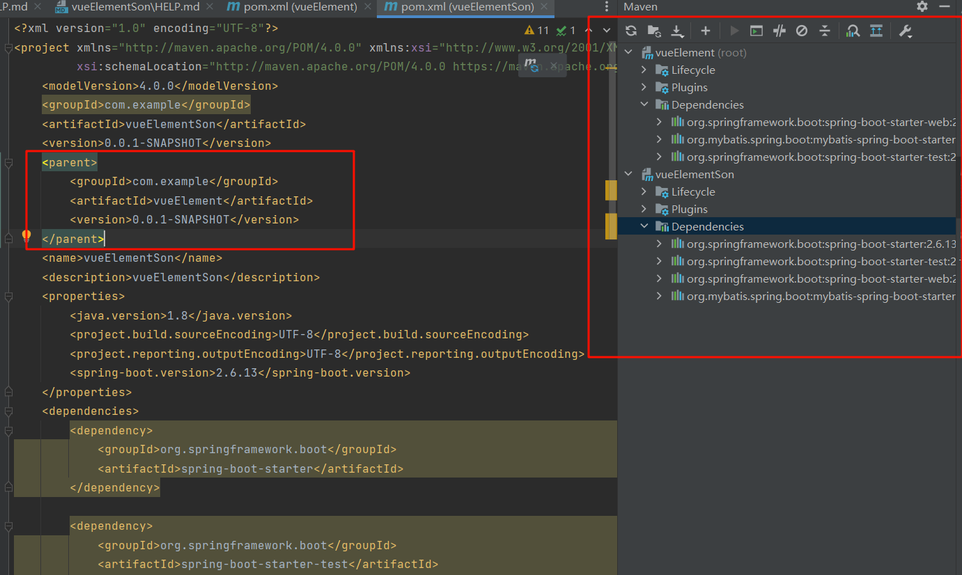Toggle Maven Offline Mode icon
Viewport: 962px width, 575px height.
point(779,31)
